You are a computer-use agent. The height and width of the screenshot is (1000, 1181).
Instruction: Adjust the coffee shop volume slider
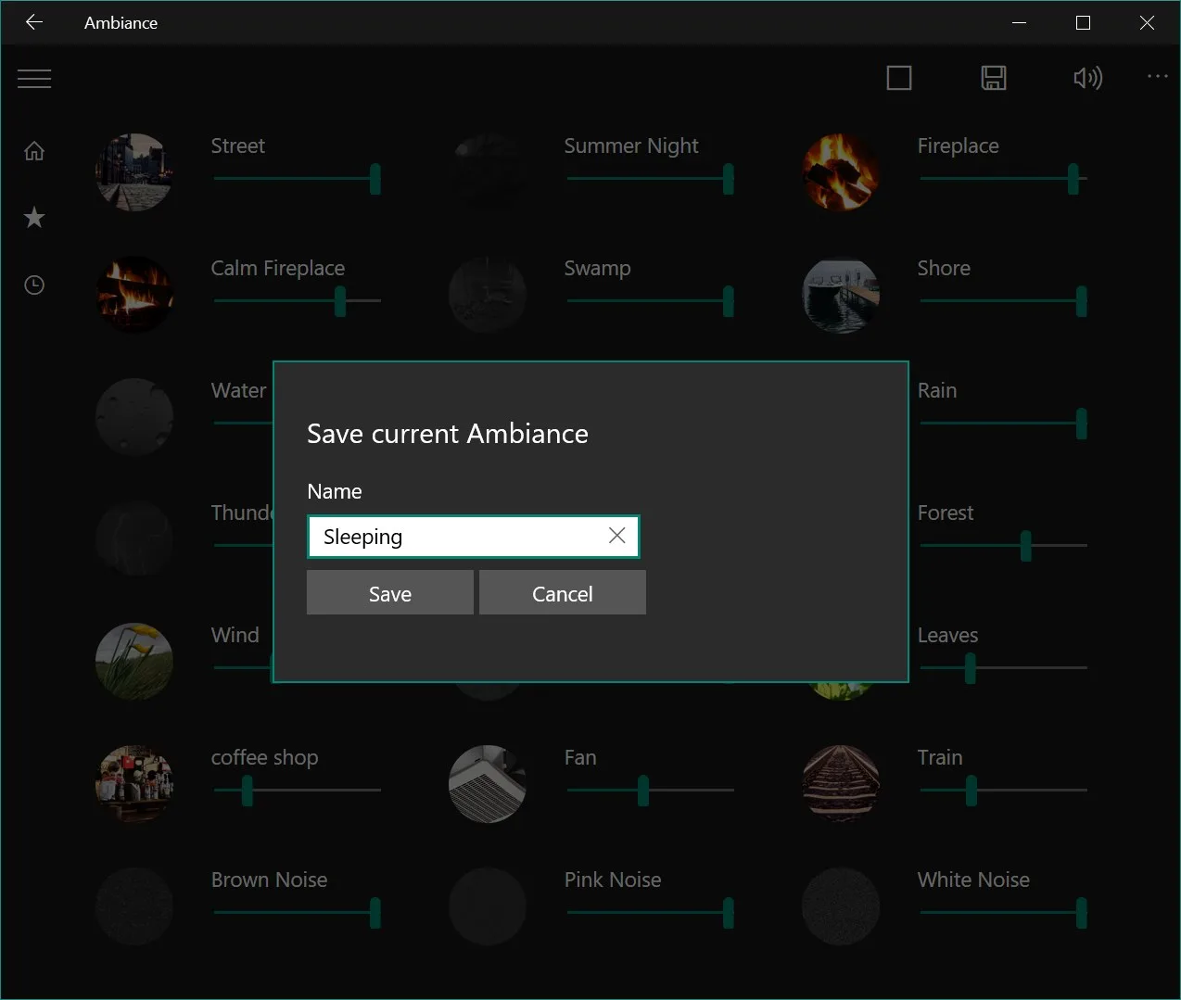coord(297,791)
